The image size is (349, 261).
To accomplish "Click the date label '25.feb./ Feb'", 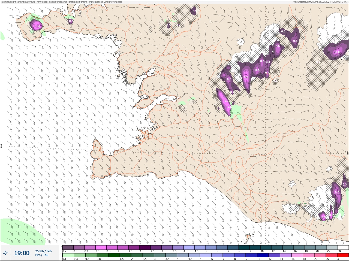I will pyautogui.click(x=43, y=251).
